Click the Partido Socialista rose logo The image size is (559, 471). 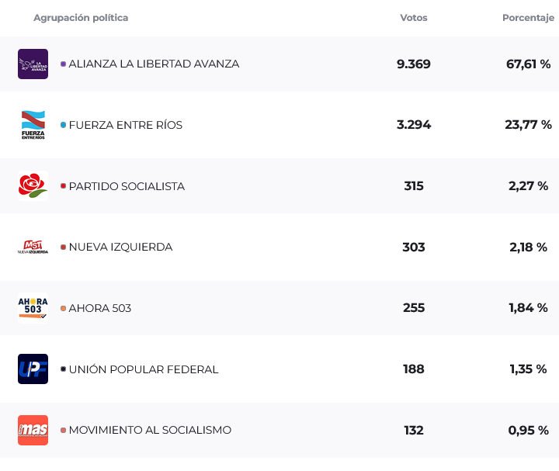[x=33, y=186]
